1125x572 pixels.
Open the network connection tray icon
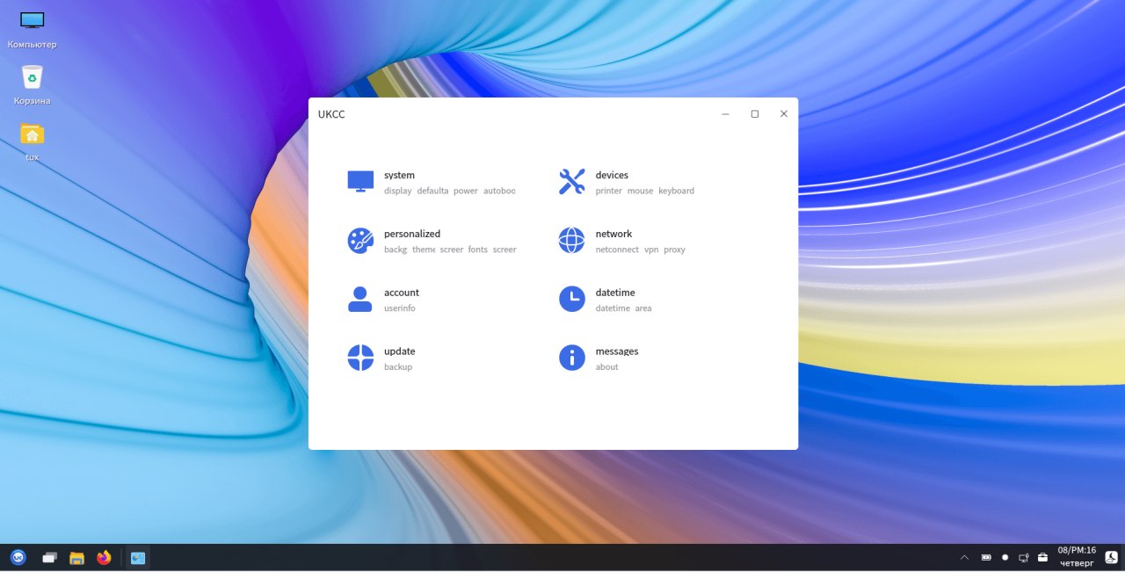[x=1024, y=557]
